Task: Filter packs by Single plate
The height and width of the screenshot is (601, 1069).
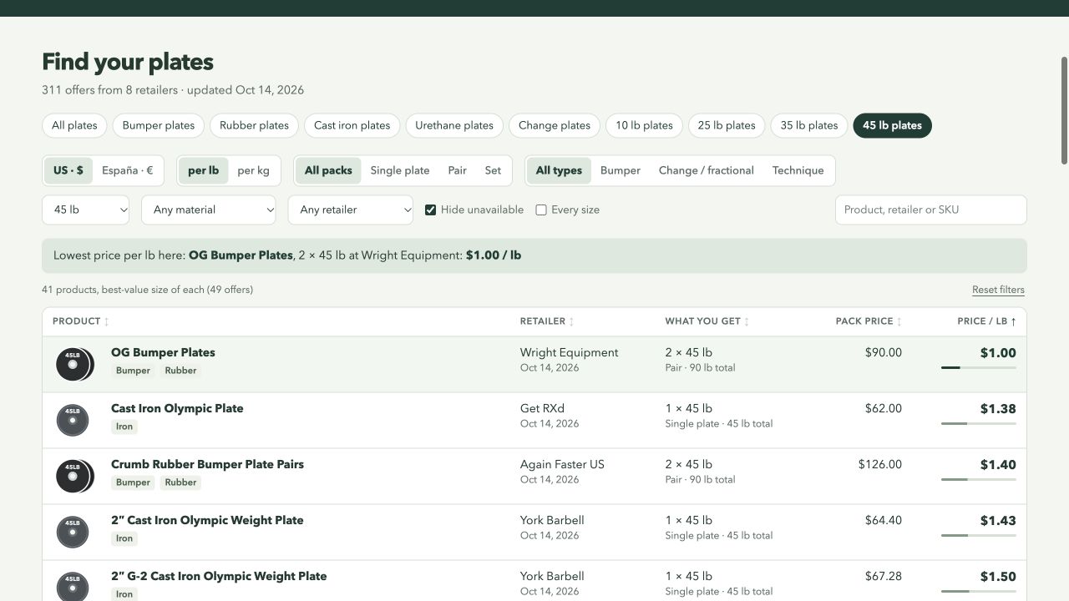Action: (x=400, y=170)
